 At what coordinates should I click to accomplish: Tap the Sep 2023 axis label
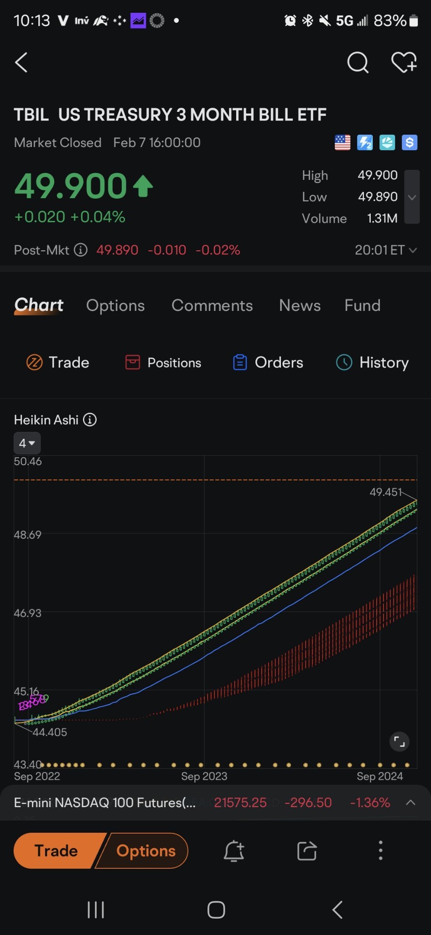204,776
